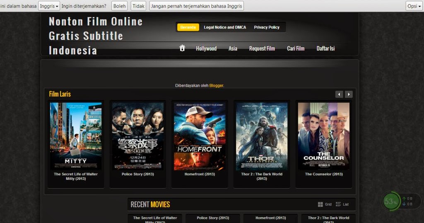Open the Request Film page
Viewport: 424px width, 223px height.
(262, 48)
